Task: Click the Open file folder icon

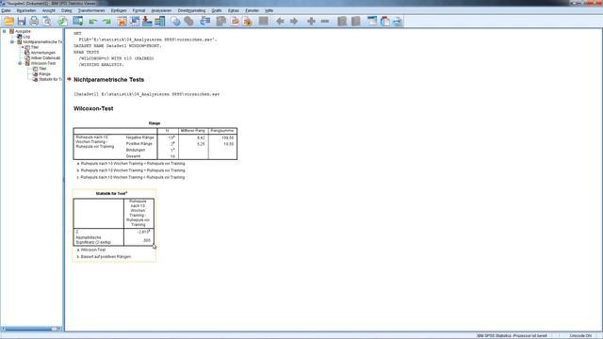Action: 8,21
